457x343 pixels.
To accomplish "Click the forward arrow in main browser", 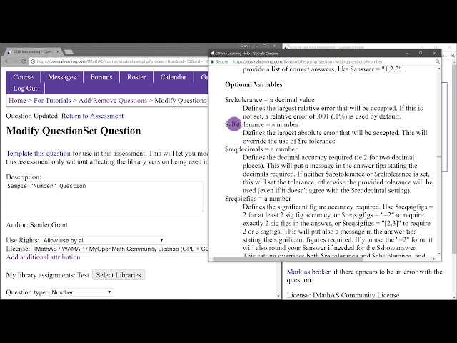I will [14, 61].
